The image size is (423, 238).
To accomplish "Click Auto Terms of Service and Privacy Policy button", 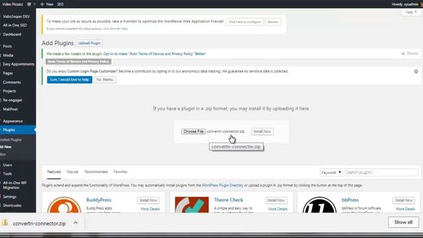I will pos(78,61).
